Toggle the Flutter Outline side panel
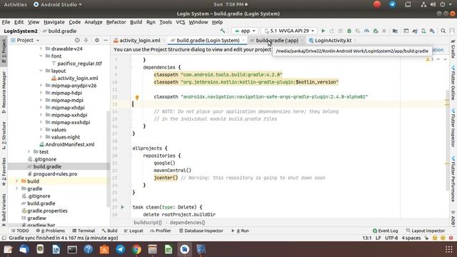 click(x=453, y=83)
